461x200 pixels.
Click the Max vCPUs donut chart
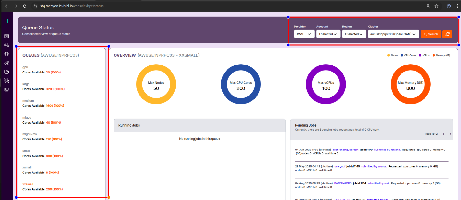[x=326, y=84]
